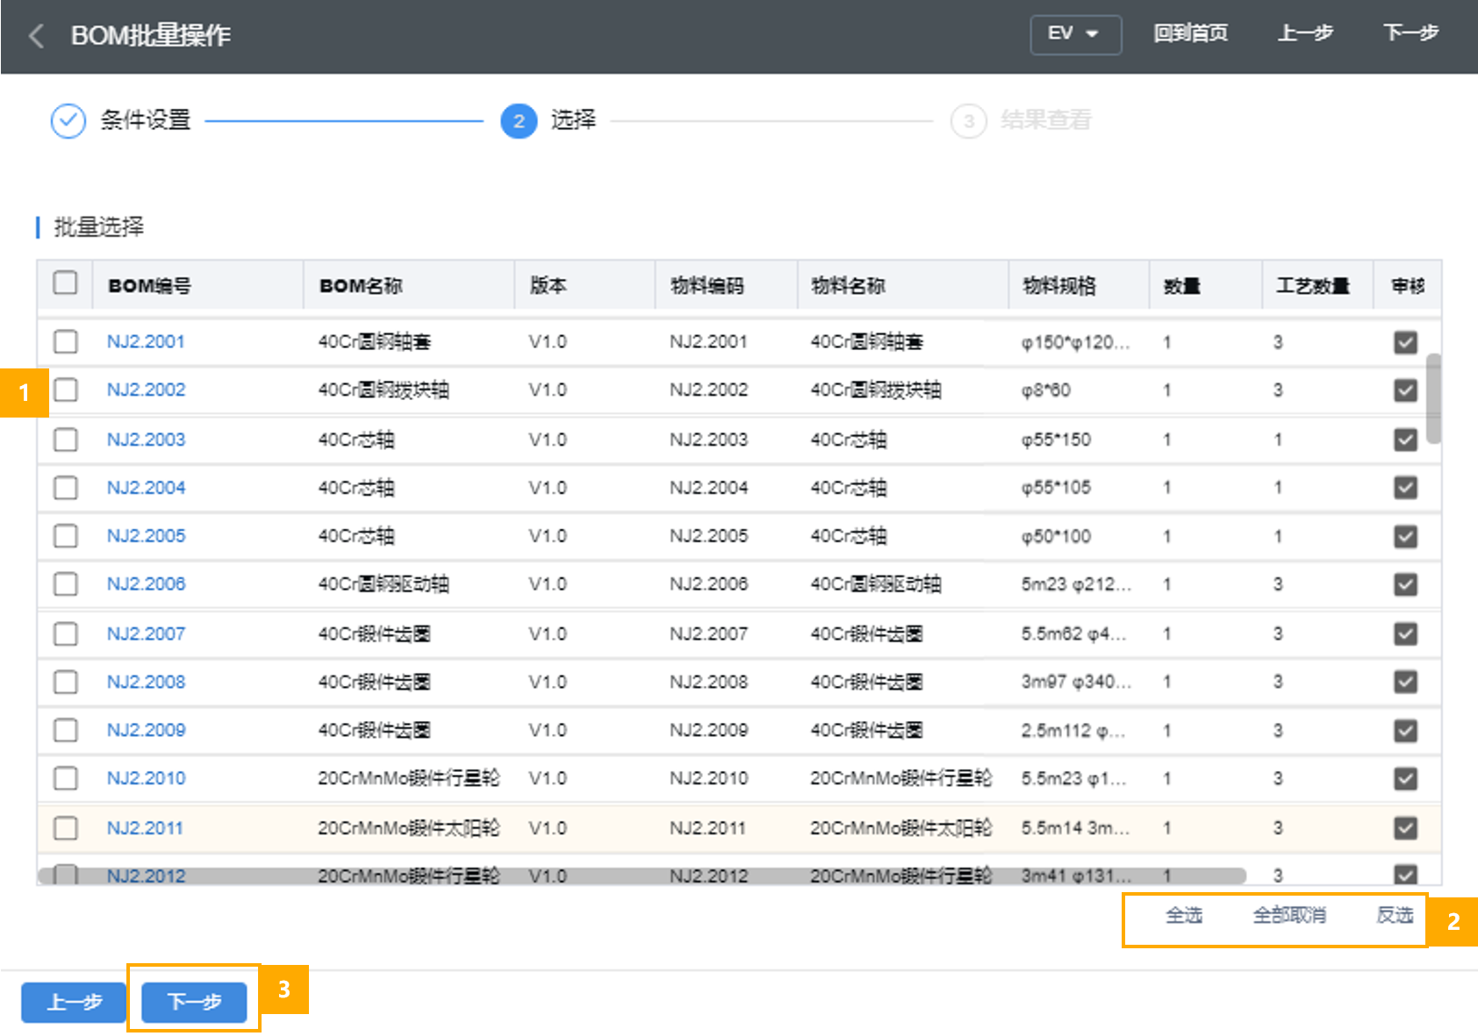The height and width of the screenshot is (1036, 1478).
Task: Click the vertical scrollbar of the table
Action: 1433,399
